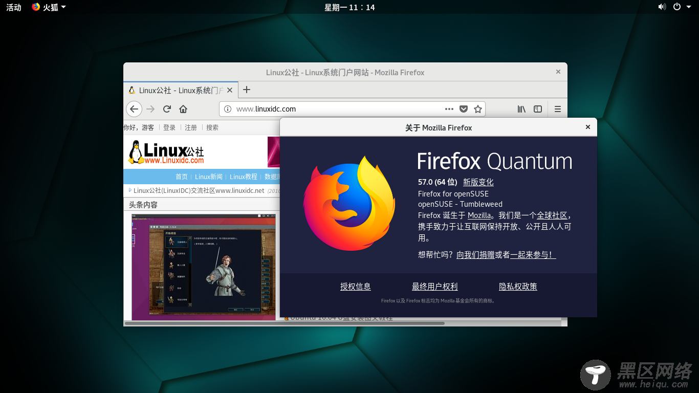Open the clock 星期一 11:14 calendar
The height and width of the screenshot is (393, 699).
click(x=349, y=7)
